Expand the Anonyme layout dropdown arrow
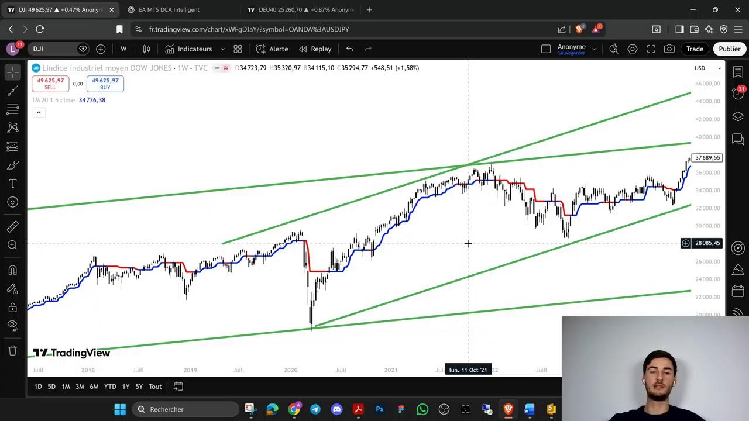The image size is (749, 421). 595,49
